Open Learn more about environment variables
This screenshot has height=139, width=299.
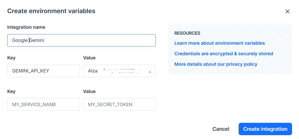(220, 43)
